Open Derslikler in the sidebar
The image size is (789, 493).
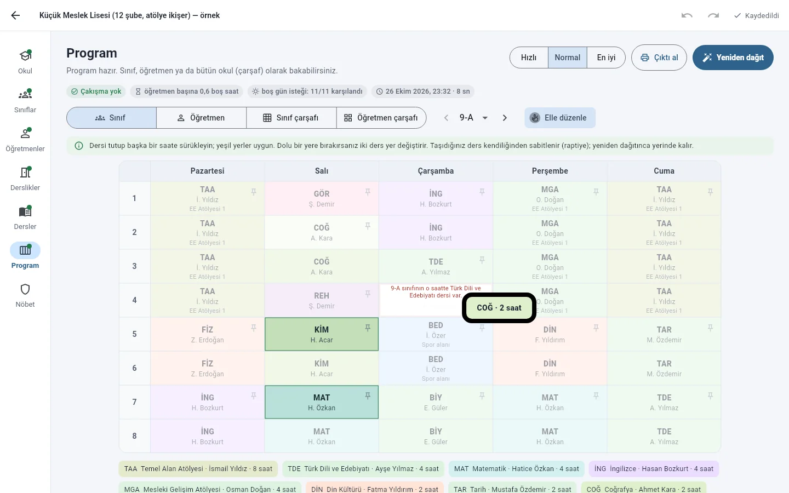coord(25,178)
